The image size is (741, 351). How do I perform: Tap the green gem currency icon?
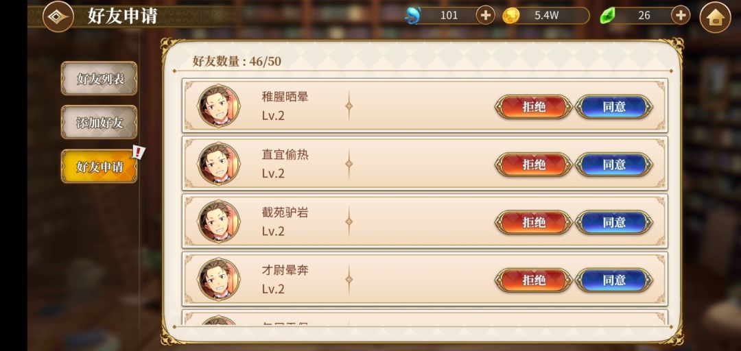point(608,16)
